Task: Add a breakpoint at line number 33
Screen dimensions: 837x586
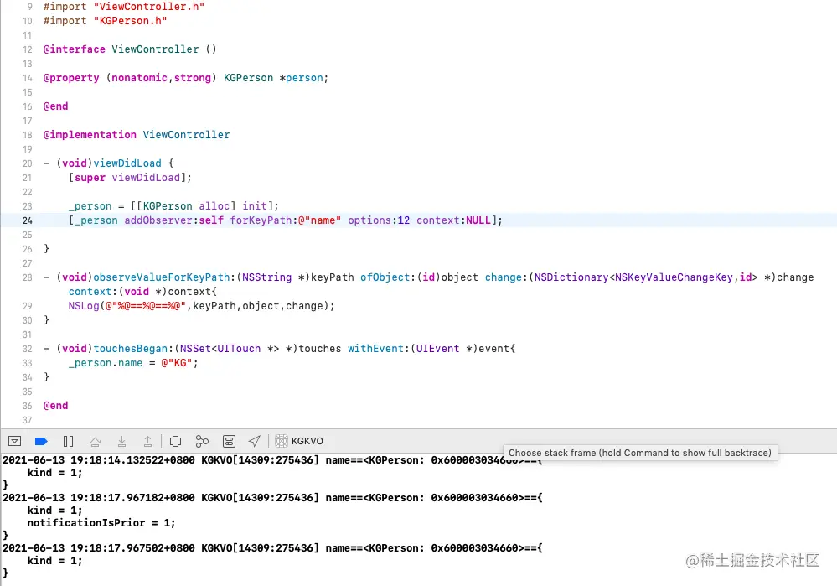Action: coord(27,363)
